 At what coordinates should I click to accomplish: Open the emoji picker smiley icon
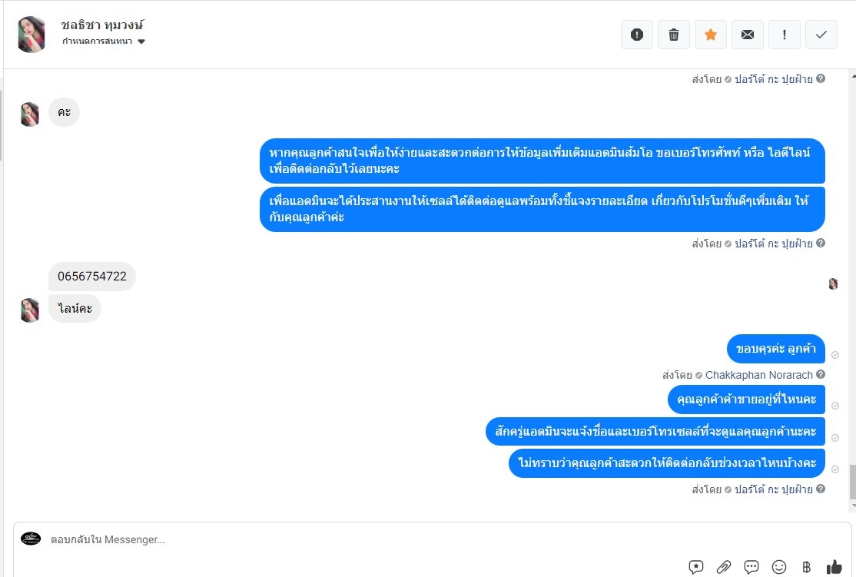pyautogui.click(x=779, y=567)
